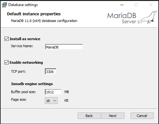Focus the Buffer pool size field

coord(53,92)
